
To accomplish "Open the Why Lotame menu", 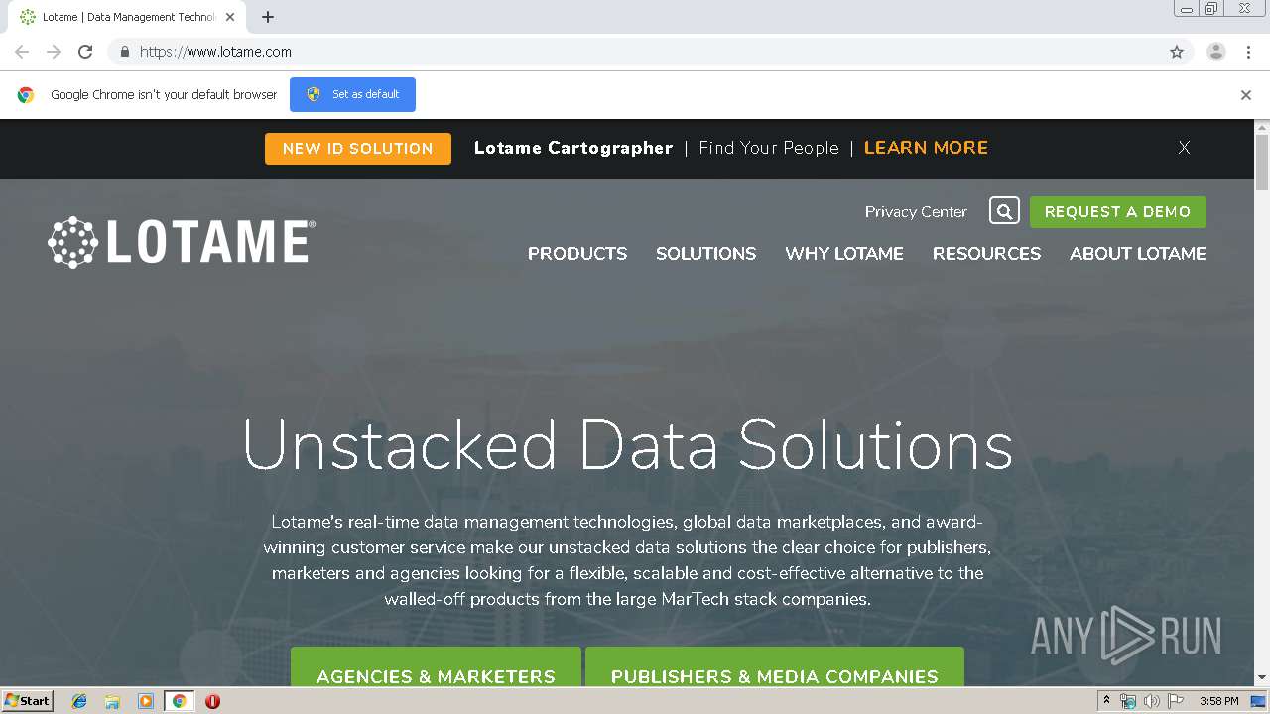I will [844, 254].
